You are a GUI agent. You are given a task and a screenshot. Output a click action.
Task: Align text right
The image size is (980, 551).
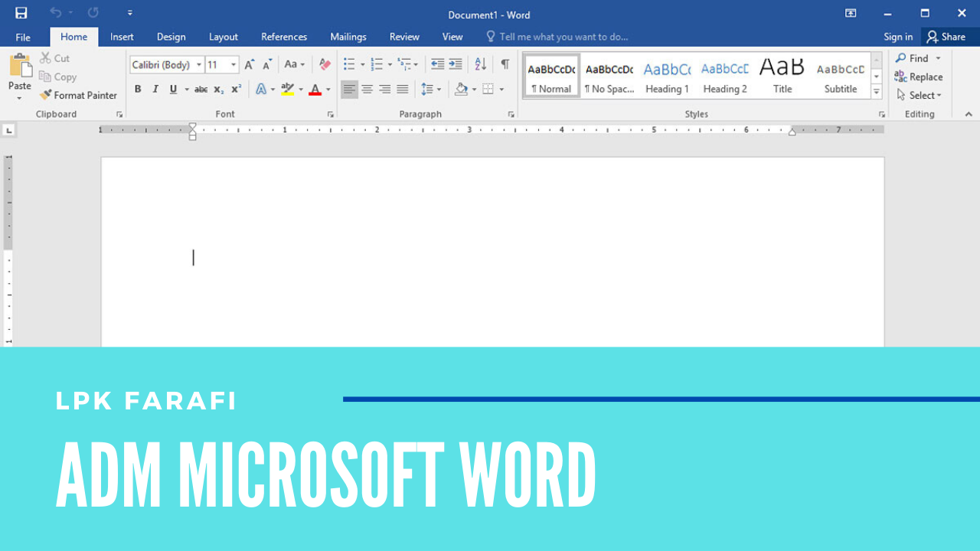click(x=384, y=90)
